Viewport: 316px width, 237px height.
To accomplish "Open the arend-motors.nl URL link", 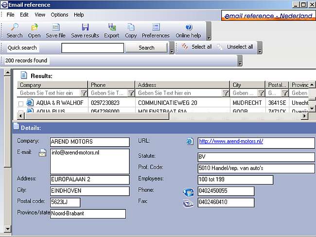I will pyautogui.click(x=230, y=141).
